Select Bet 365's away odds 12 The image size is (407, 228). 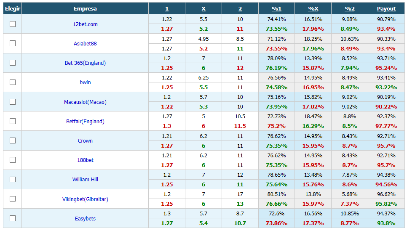click(240, 68)
